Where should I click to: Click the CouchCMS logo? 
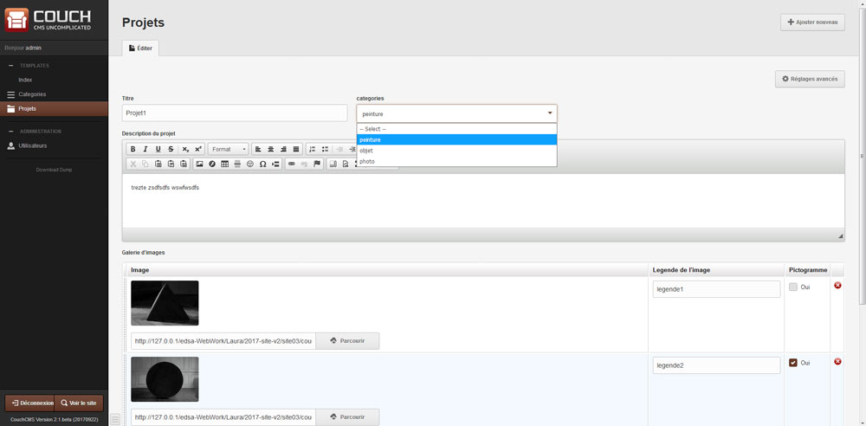48,20
